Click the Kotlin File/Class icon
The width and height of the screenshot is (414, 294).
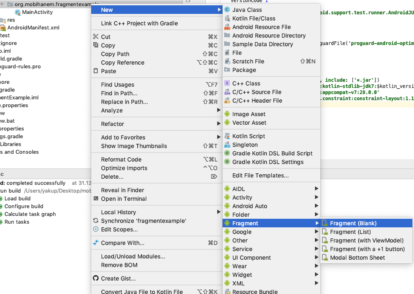point(227,18)
